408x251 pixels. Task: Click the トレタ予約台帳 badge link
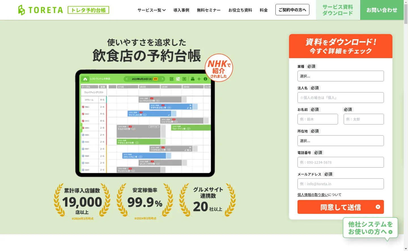(88, 10)
